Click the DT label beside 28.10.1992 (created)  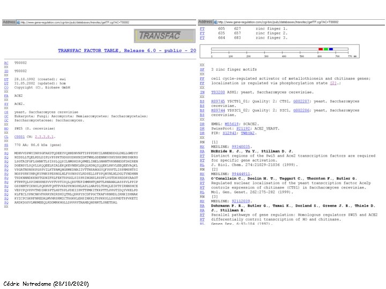[6, 79]
